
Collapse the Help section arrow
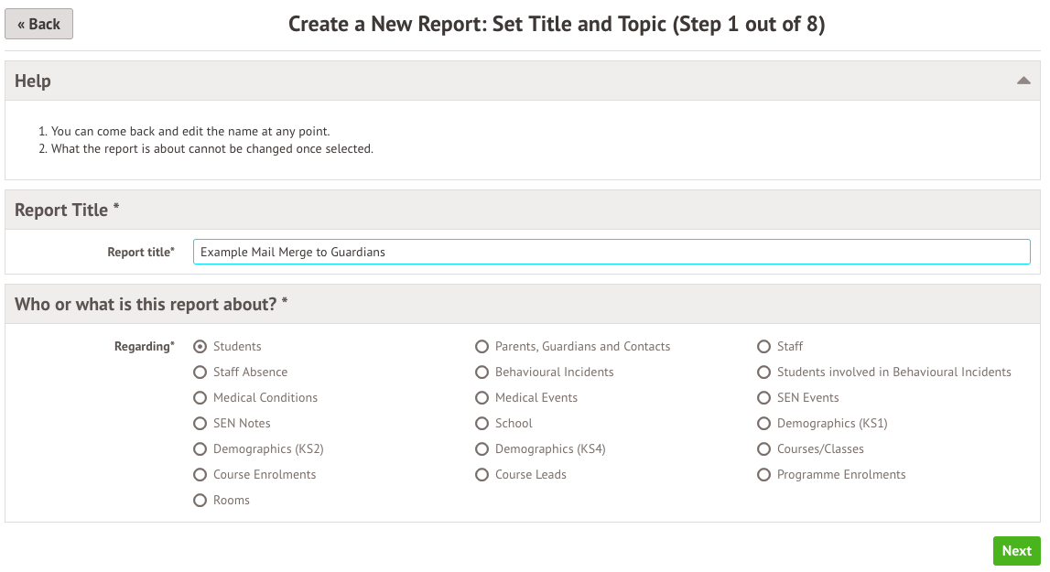point(1023,81)
